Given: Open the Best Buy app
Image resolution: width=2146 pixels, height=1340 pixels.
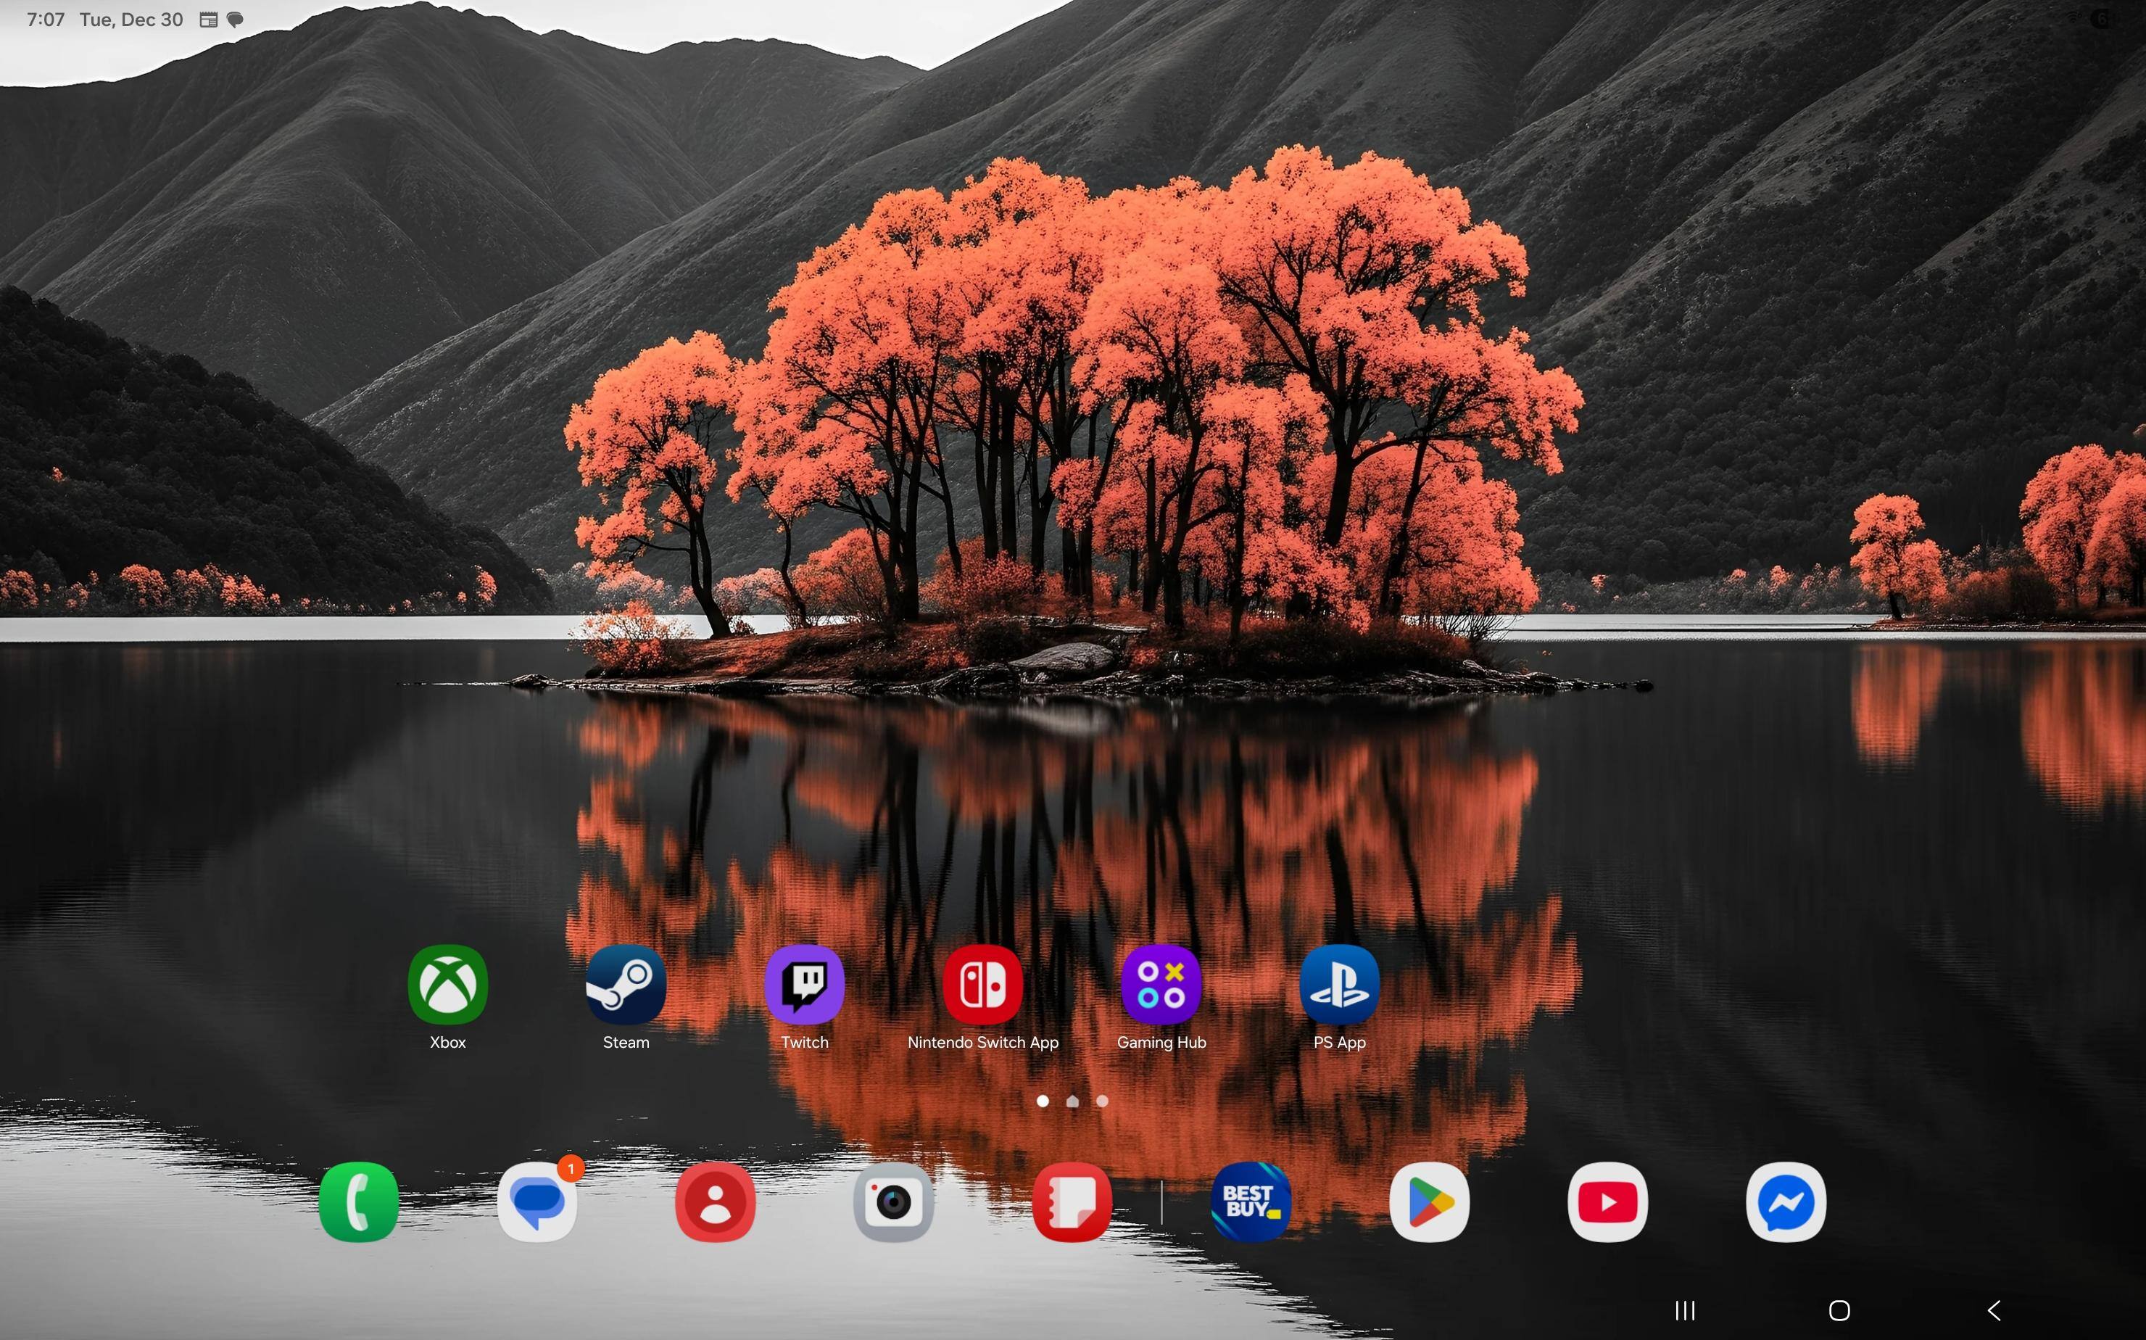Looking at the screenshot, I should click(x=1250, y=1202).
